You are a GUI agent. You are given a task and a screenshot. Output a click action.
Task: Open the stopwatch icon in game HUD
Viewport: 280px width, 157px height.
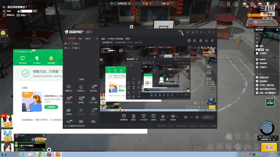click(x=236, y=4)
